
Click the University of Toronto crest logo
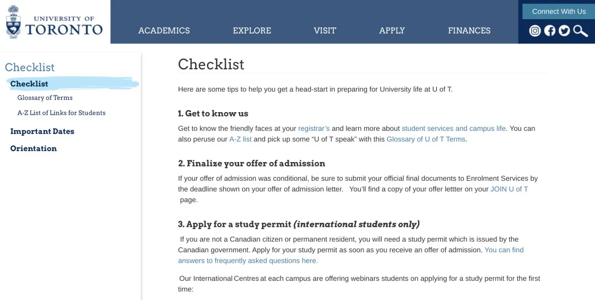coord(13,22)
